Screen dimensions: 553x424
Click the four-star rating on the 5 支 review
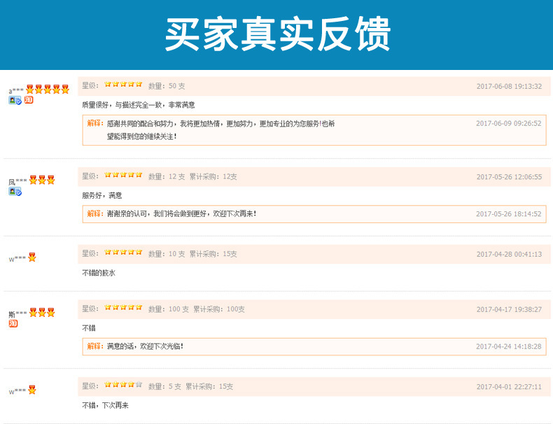pos(123,386)
